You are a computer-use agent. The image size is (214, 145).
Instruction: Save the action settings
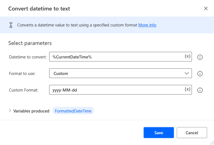coord(158,133)
